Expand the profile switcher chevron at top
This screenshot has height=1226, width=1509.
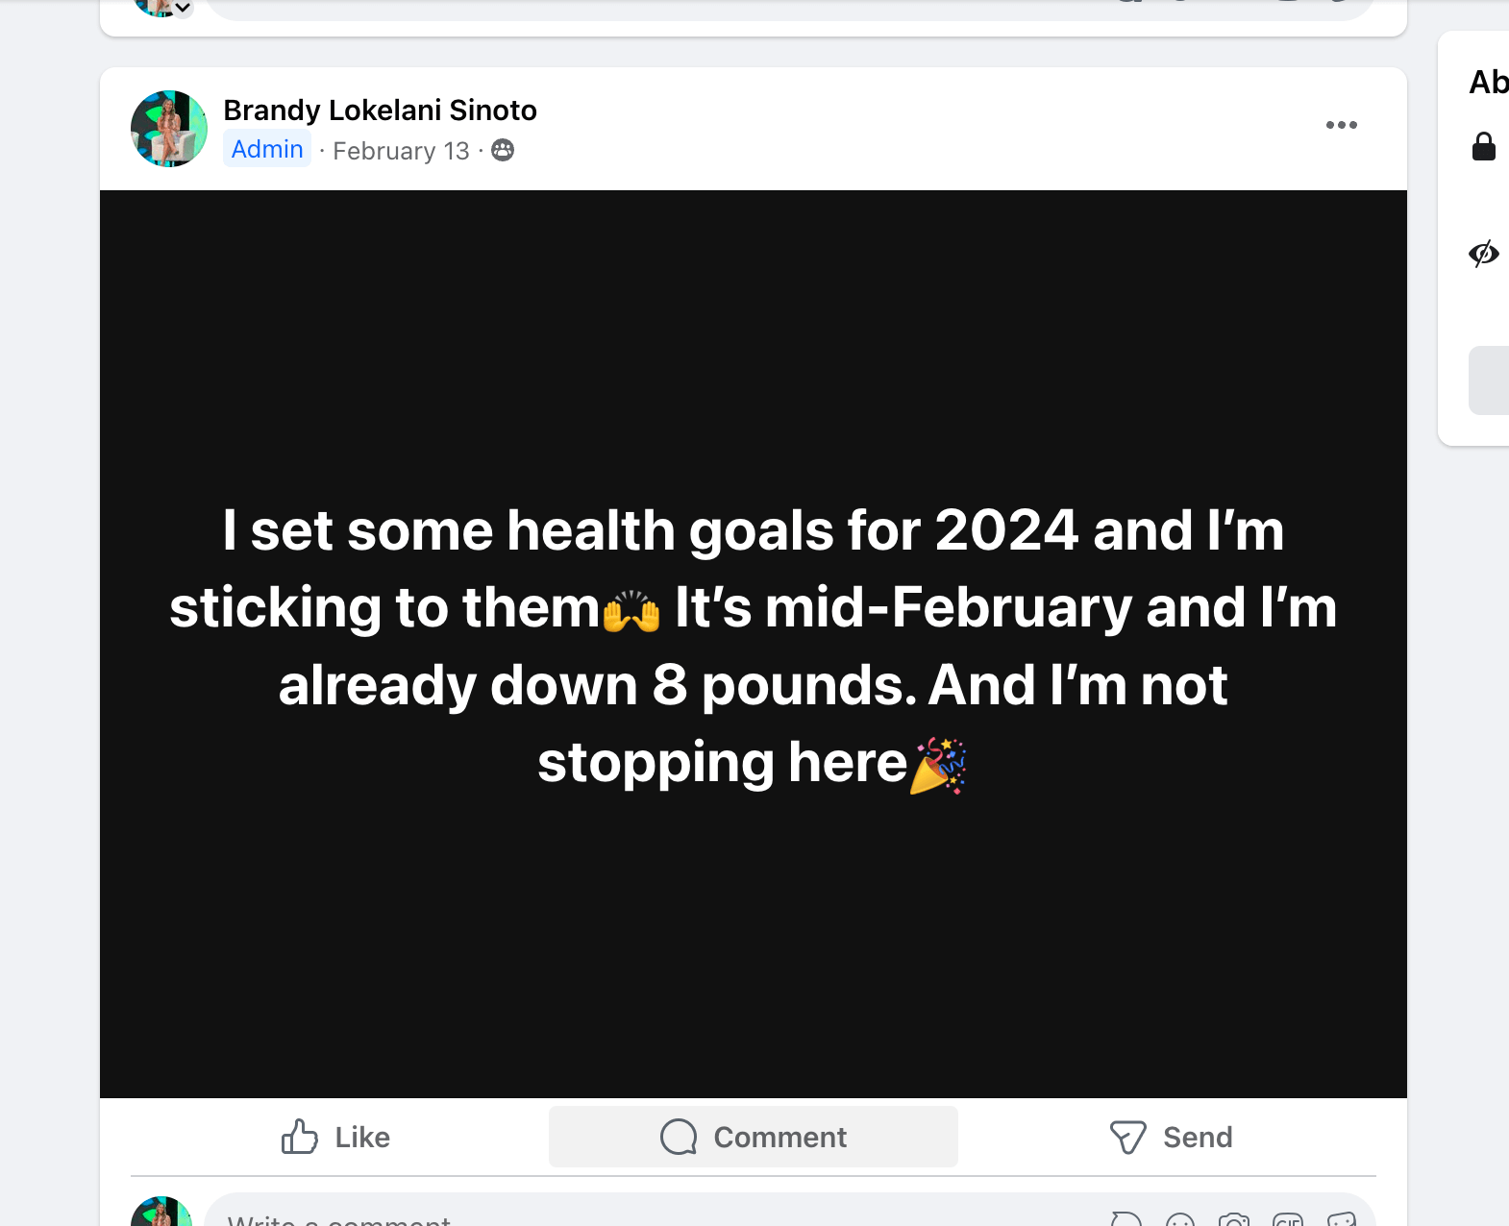tap(183, 9)
